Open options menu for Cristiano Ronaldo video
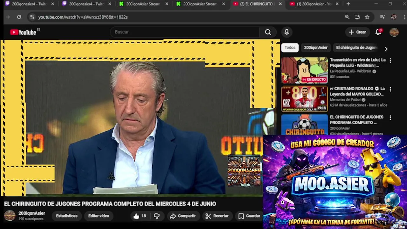This screenshot has width=407, height=229. click(390, 89)
